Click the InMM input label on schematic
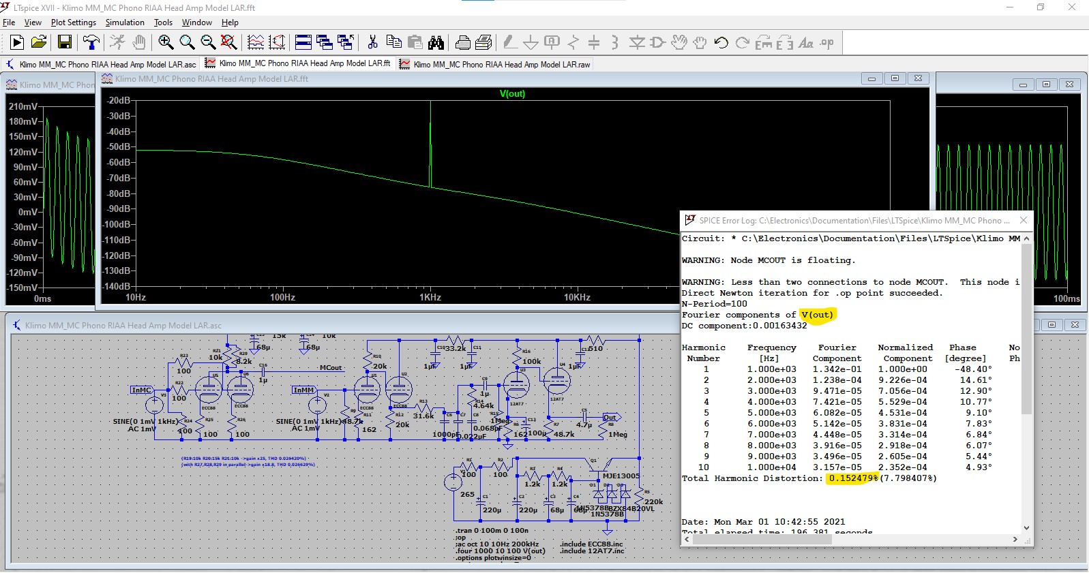Image resolution: width=1089 pixels, height=573 pixels. pos(303,390)
